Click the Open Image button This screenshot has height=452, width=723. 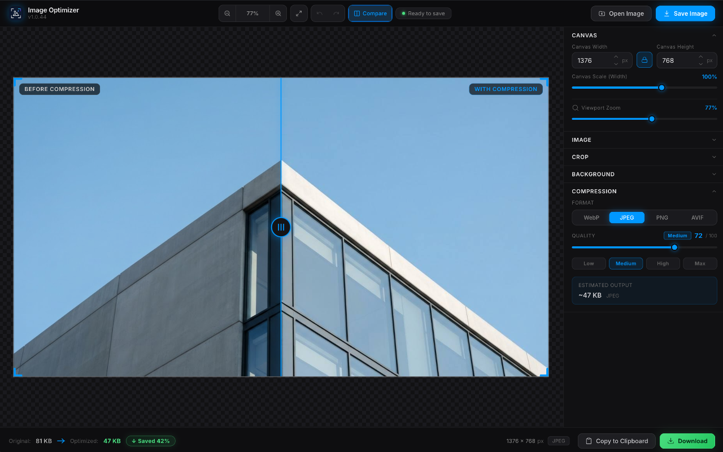pyautogui.click(x=621, y=14)
